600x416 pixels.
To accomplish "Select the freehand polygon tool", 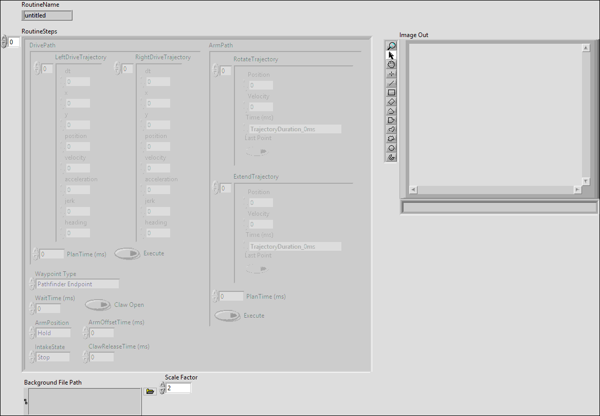I will [x=391, y=138].
